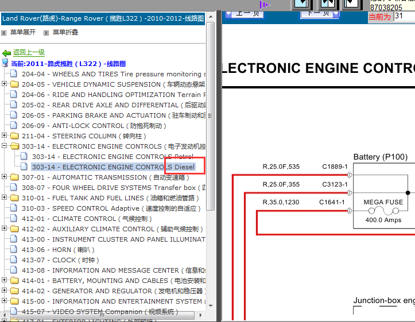Click connector label C1889-1 in diagram

pos(335,166)
